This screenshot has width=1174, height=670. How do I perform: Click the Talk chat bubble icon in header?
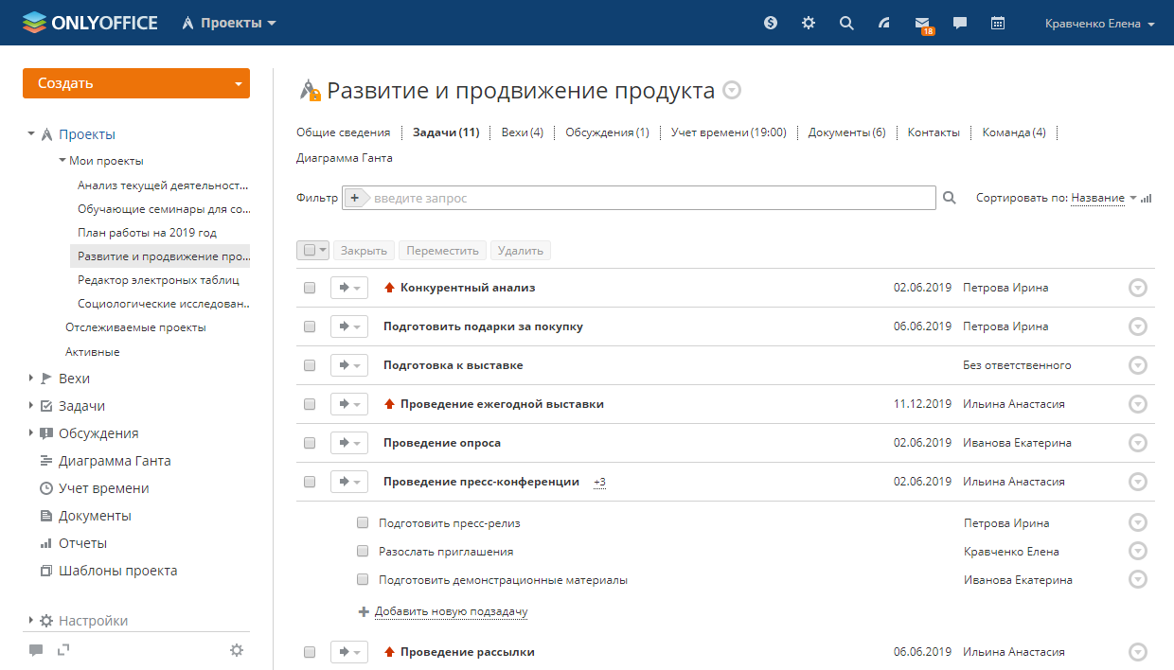pos(959,24)
